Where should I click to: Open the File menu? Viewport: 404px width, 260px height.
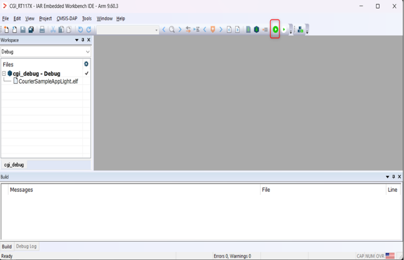[x=5, y=19]
